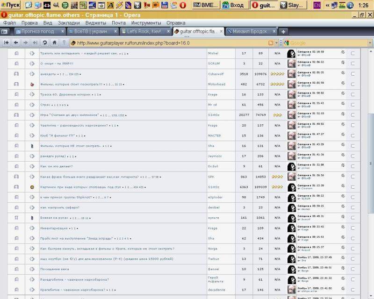Click reply count '20277' in the Игра row
Viewport: 374px width, 299px height.
pos(244,115)
